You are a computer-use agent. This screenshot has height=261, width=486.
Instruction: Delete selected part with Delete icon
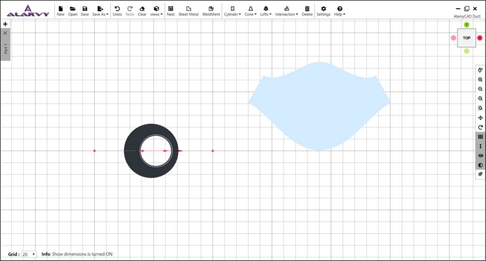point(307,11)
